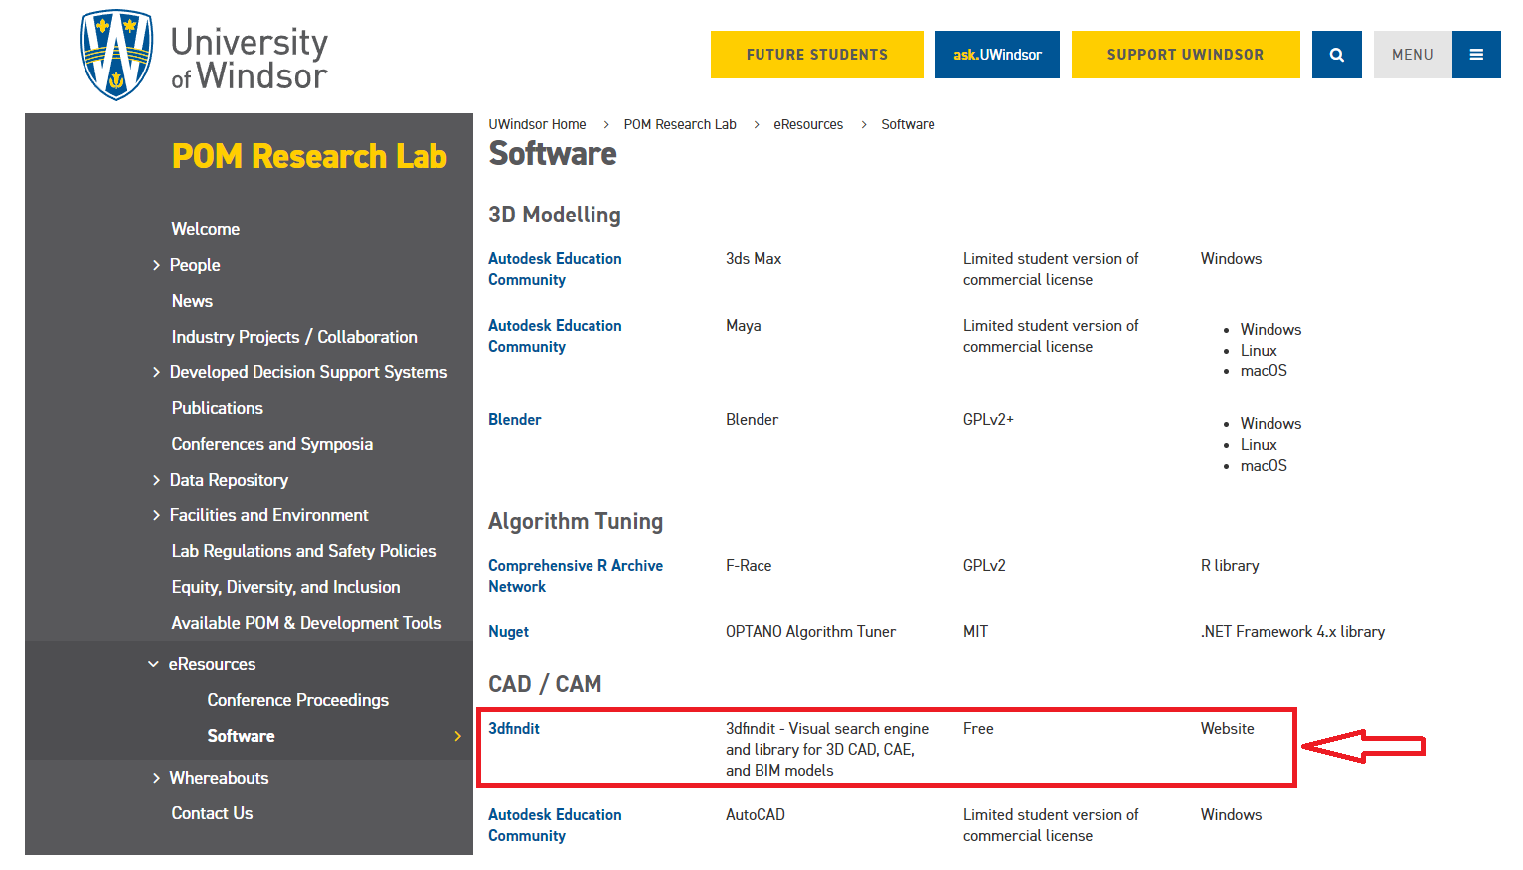1523x870 pixels.
Task: Click the Algorithm Tuning heading
Action: pyautogui.click(x=576, y=521)
